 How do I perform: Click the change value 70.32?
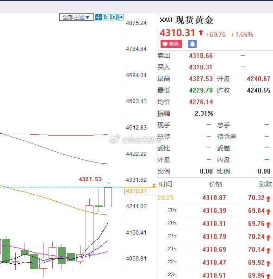[x=256, y=198]
